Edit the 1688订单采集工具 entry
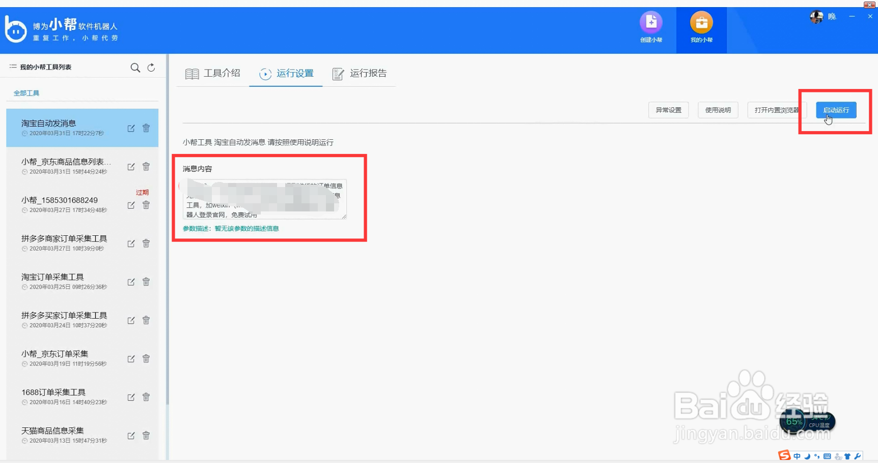Screen dimensions: 878x463 pyautogui.click(x=131, y=397)
